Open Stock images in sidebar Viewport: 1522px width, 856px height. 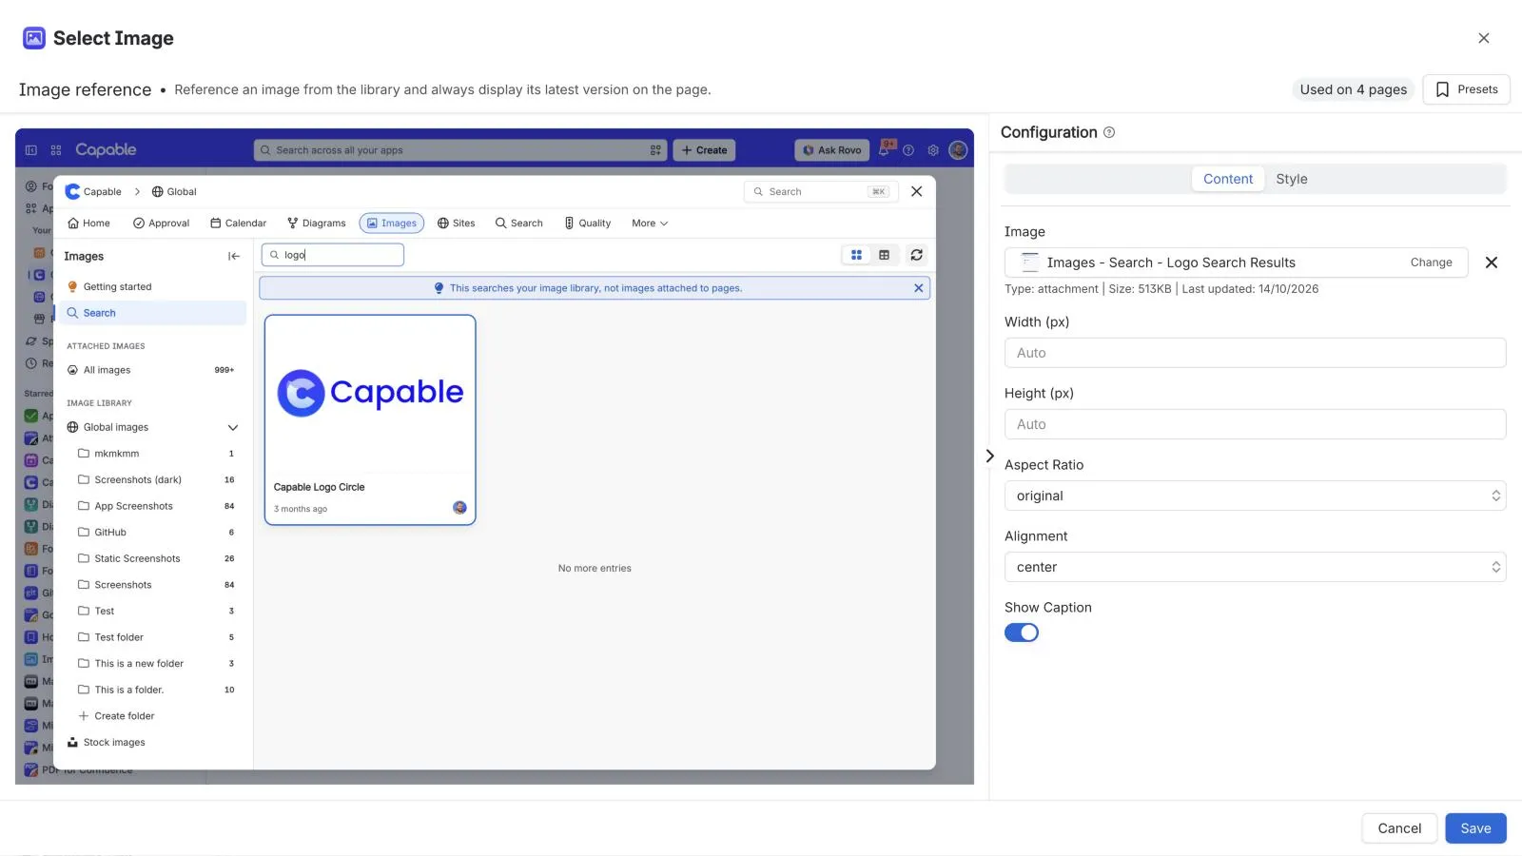click(x=107, y=743)
